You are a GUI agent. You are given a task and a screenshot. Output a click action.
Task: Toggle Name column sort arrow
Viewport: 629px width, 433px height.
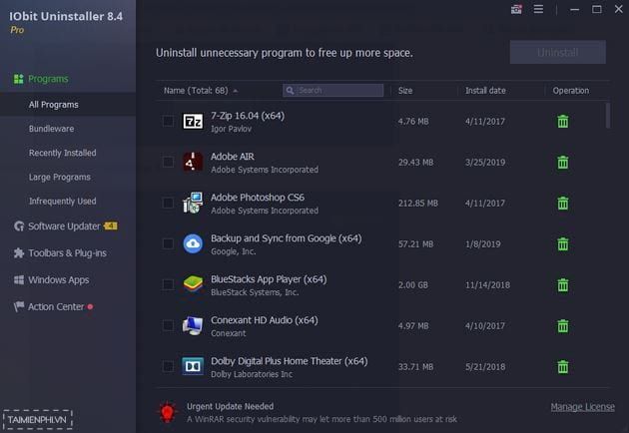[236, 91]
